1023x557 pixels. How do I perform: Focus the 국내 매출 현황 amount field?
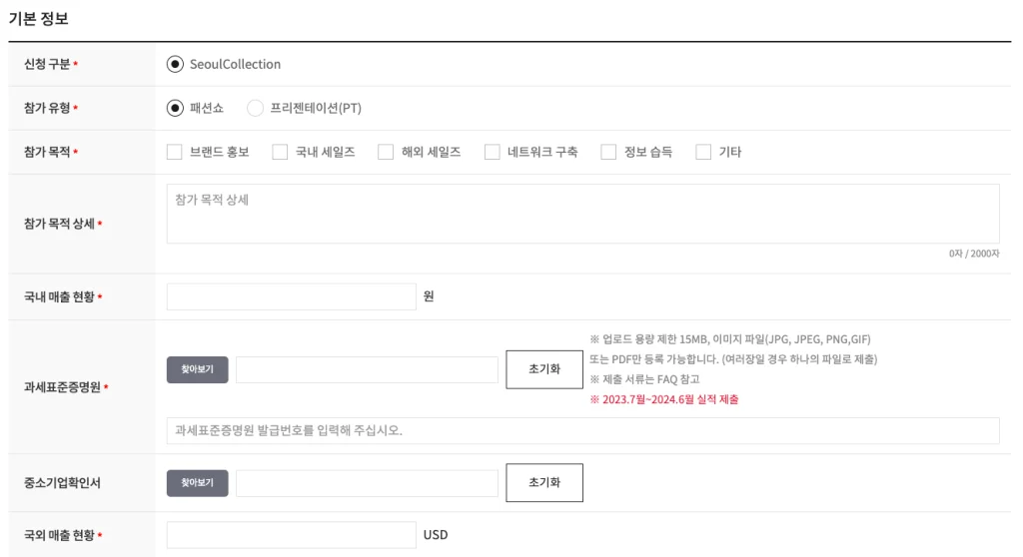pos(291,296)
